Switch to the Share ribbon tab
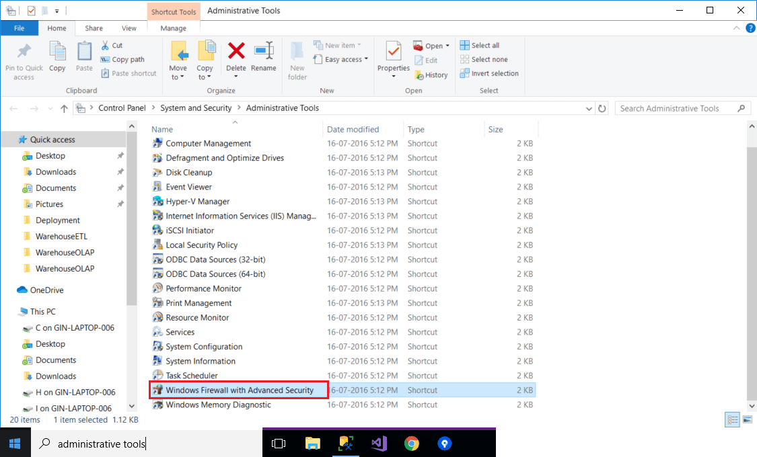Viewport: 757px width, 457px height. click(94, 28)
